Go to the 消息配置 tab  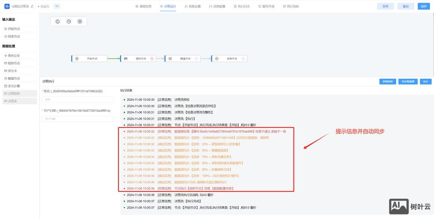217,7
